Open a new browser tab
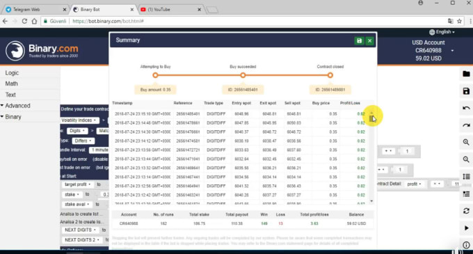 click(x=212, y=10)
